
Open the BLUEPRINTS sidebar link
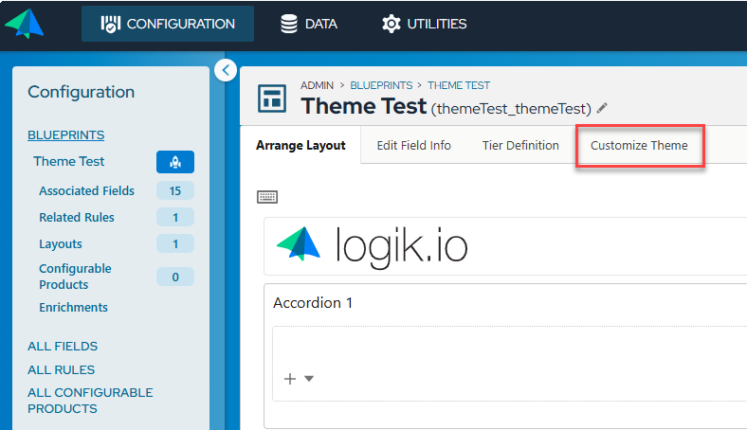click(65, 135)
